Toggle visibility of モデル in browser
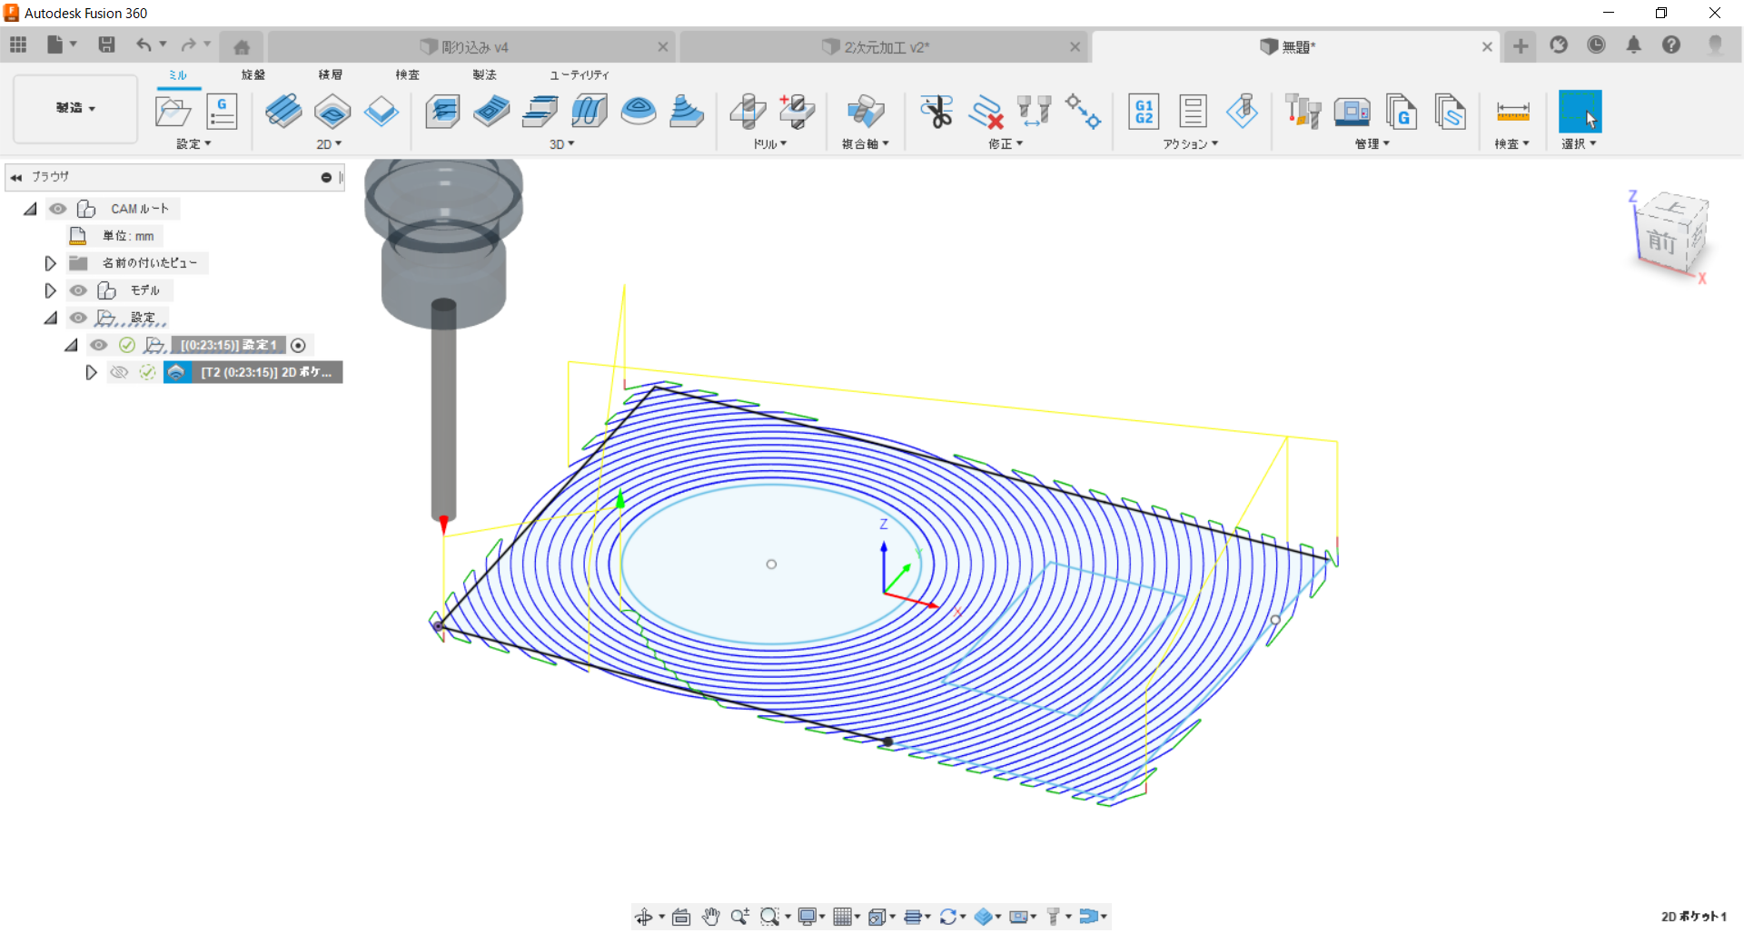 coord(79,290)
